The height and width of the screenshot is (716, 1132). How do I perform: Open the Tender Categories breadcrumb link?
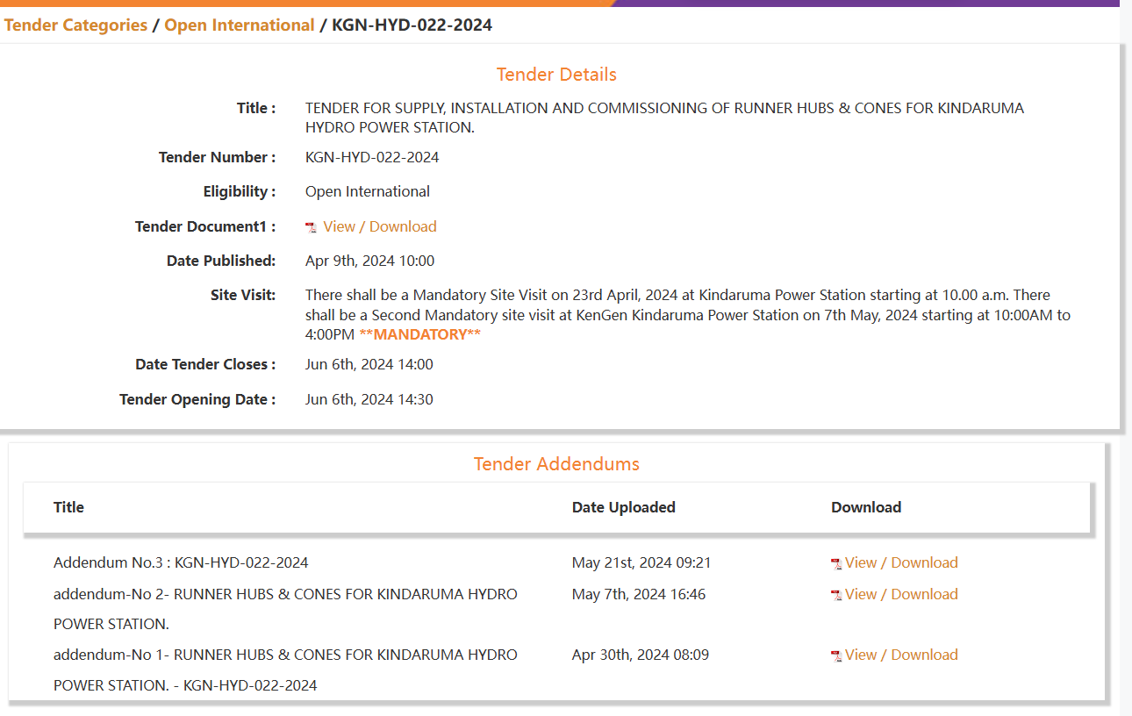click(75, 25)
